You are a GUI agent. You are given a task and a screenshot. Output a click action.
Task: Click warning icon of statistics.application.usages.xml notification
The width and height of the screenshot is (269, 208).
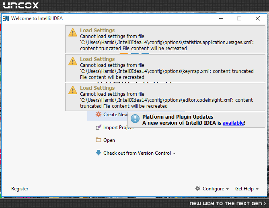click(73, 32)
